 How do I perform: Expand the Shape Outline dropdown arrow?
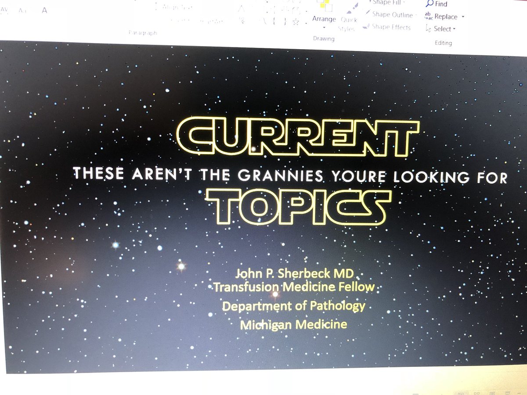click(x=416, y=15)
